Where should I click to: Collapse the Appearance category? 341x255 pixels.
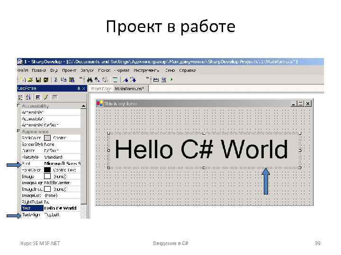pyautogui.click(x=18, y=131)
